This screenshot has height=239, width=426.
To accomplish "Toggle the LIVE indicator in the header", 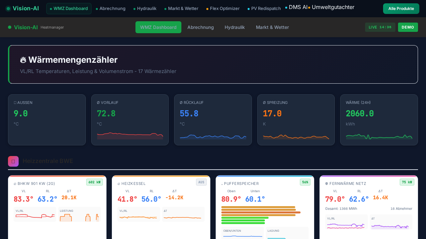I will 380,27.
